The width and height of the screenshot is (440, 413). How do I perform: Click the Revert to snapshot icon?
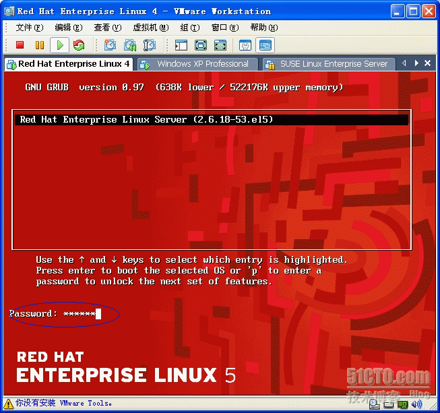[x=130, y=45]
